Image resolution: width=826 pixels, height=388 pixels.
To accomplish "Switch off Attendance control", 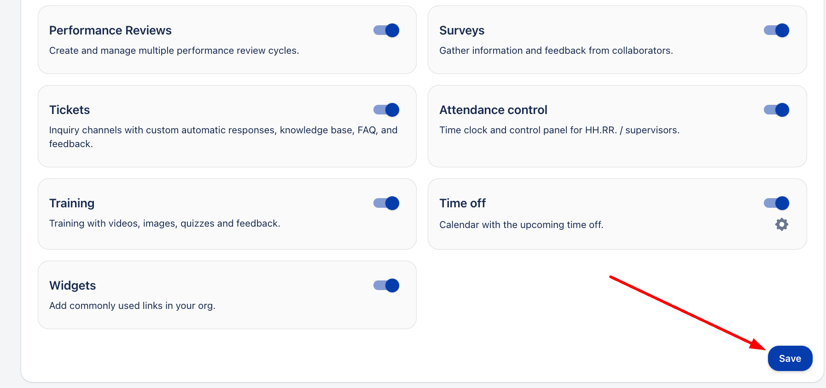I will 776,110.
